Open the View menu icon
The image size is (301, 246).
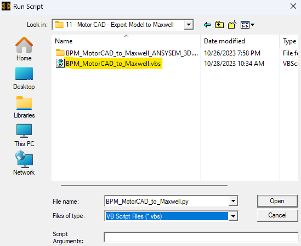(247, 25)
